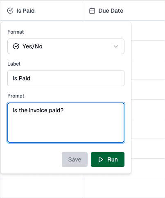Click the Is Paid column checkmark icon
This screenshot has width=165, height=198.
10,11
